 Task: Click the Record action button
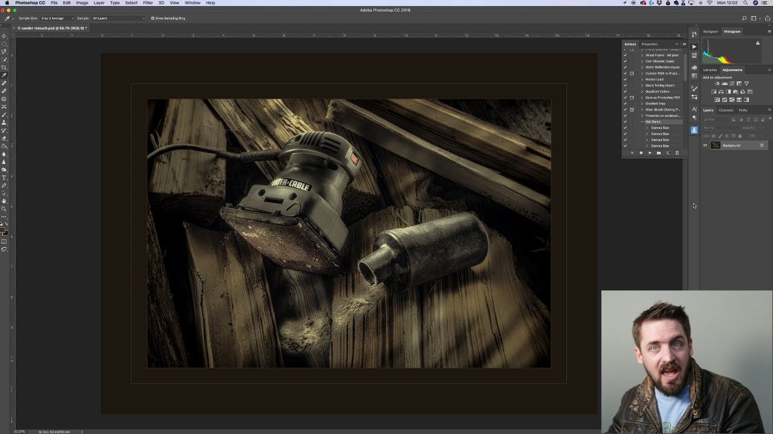[x=641, y=153]
